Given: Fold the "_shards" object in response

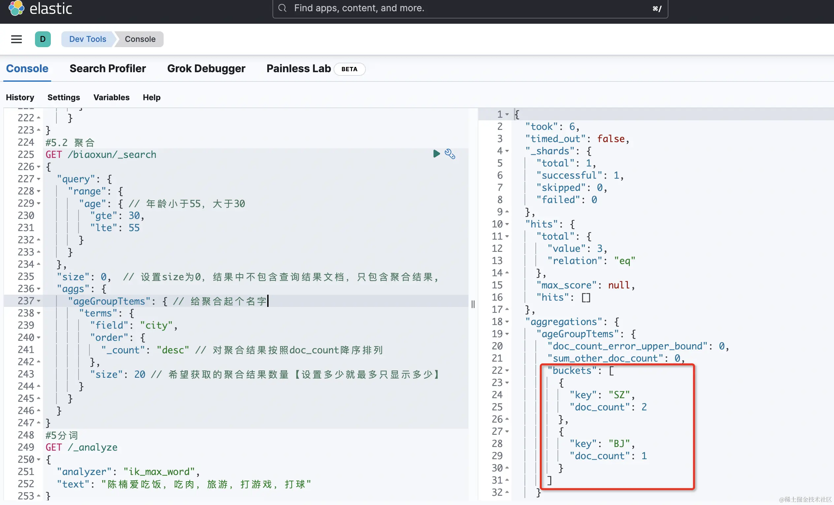Looking at the screenshot, I should [x=507, y=151].
